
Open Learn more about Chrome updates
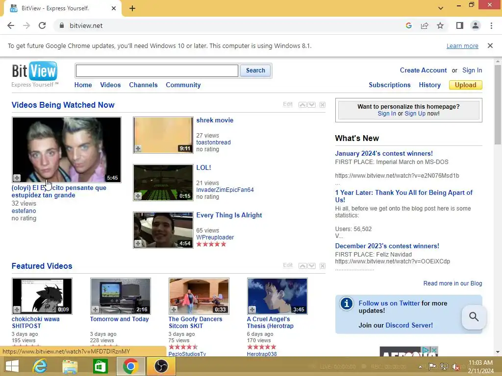point(462,46)
